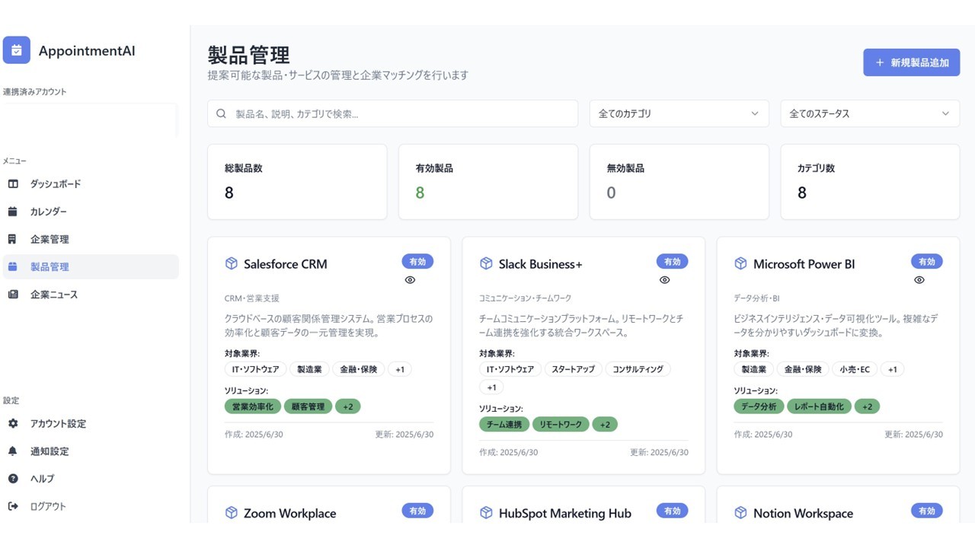Click the plus icon in 新規製品追加 button
975x548 pixels.
[880, 62]
